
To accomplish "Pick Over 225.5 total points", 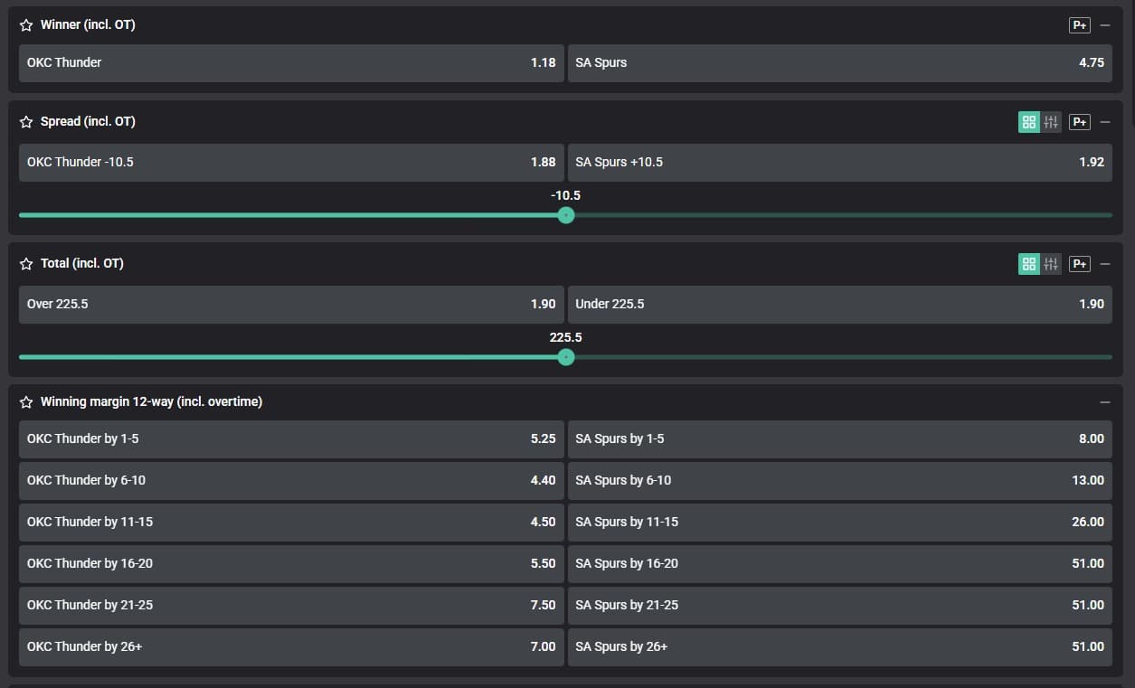I will coord(291,305).
